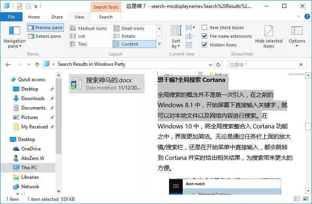
Task: Open AbsZero W user folder
Action: [32, 158]
